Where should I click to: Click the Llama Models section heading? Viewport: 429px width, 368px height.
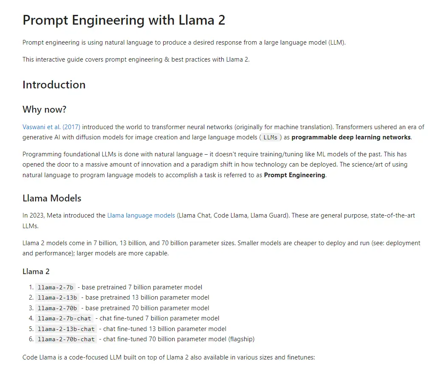point(52,198)
